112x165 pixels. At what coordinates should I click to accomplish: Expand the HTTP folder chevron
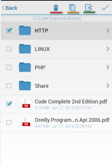pyautogui.click(x=108, y=30)
